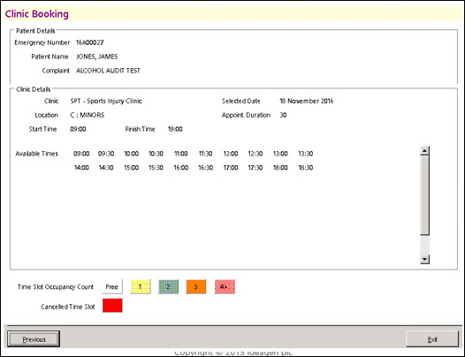
Task: Select the 17:30 time slot
Action: click(255, 168)
